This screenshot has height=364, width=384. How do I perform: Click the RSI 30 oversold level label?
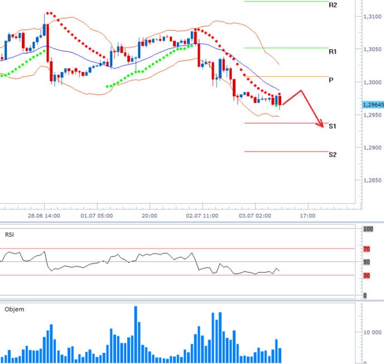(x=367, y=276)
